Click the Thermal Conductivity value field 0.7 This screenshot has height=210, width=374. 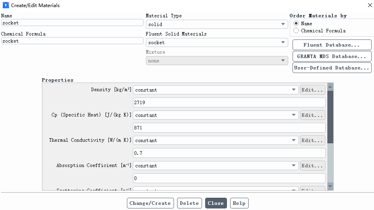click(x=229, y=153)
